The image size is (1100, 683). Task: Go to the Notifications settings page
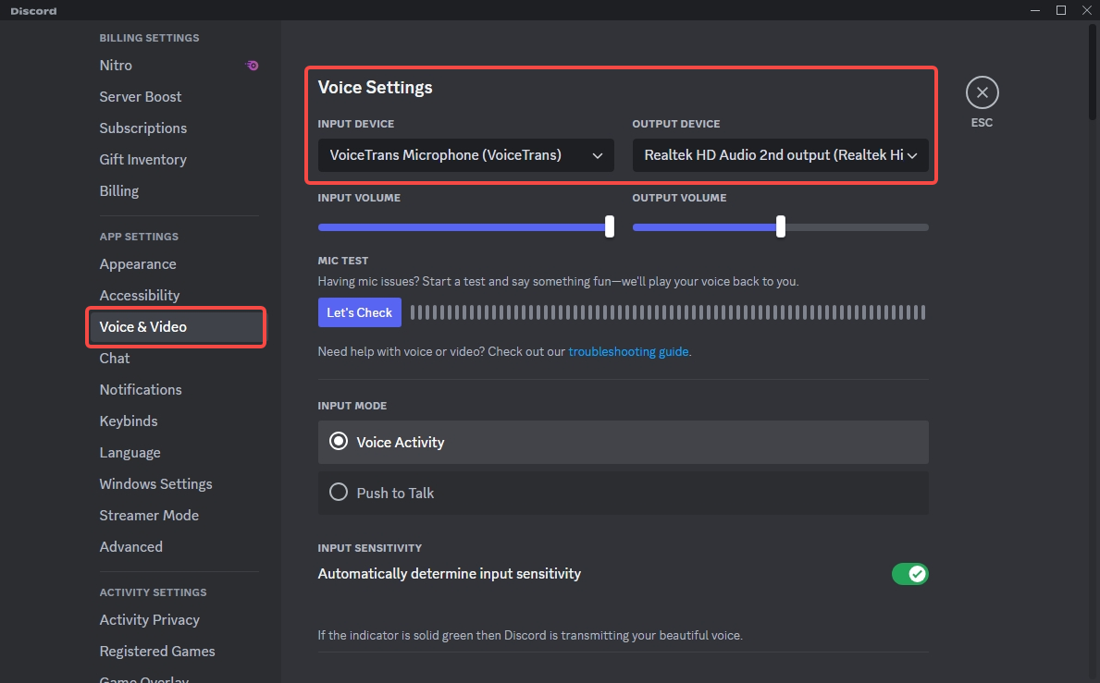(140, 389)
